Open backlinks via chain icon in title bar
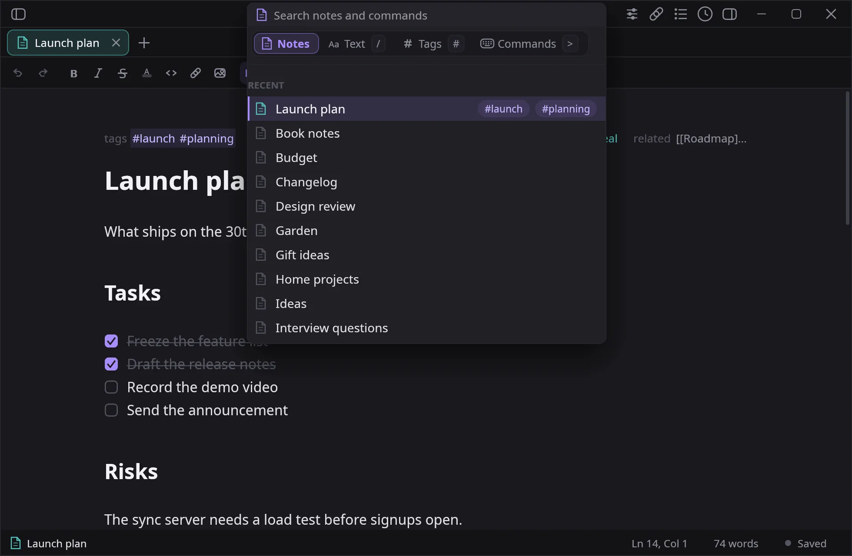The image size is (852, 556). [x=656, y=14]
